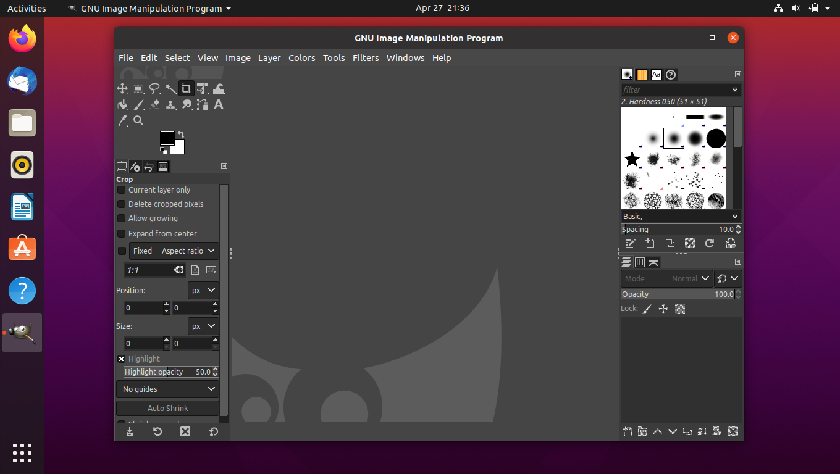Select the Color Picker tool
This screenshot has width=840, height=474.
(x=123, y=120)
